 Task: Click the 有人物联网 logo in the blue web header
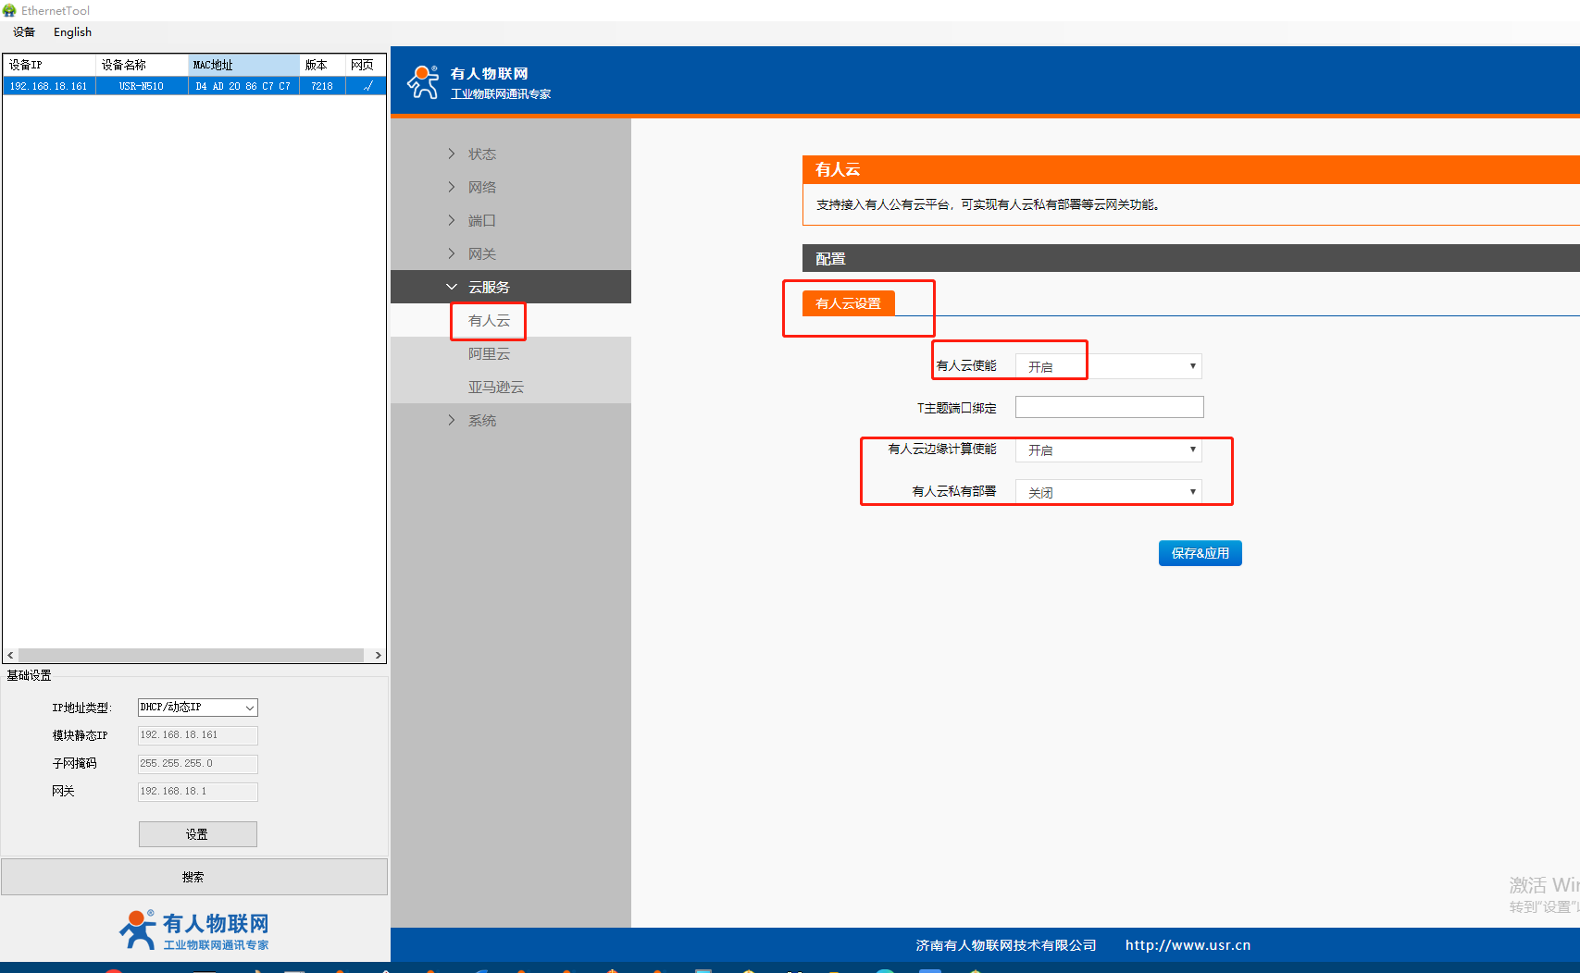tap(479, 82)
